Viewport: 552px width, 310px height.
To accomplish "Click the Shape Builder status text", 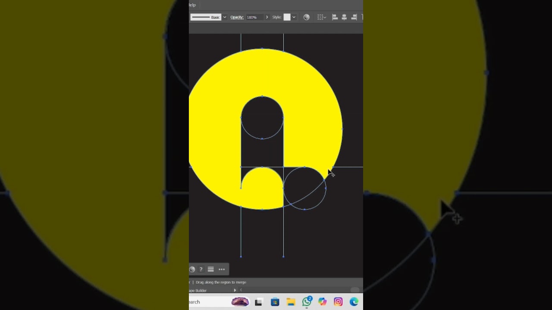I will point(198,291).
